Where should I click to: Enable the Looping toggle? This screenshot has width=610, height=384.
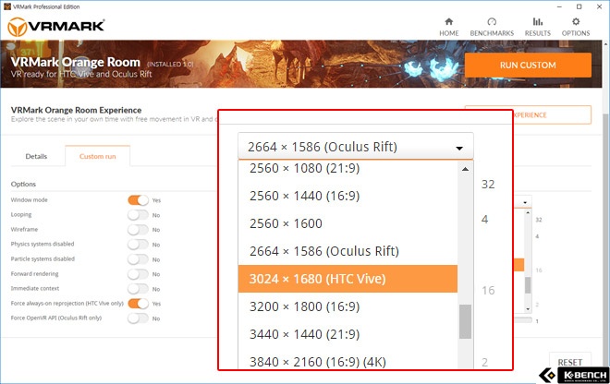[x=138, y=215]
